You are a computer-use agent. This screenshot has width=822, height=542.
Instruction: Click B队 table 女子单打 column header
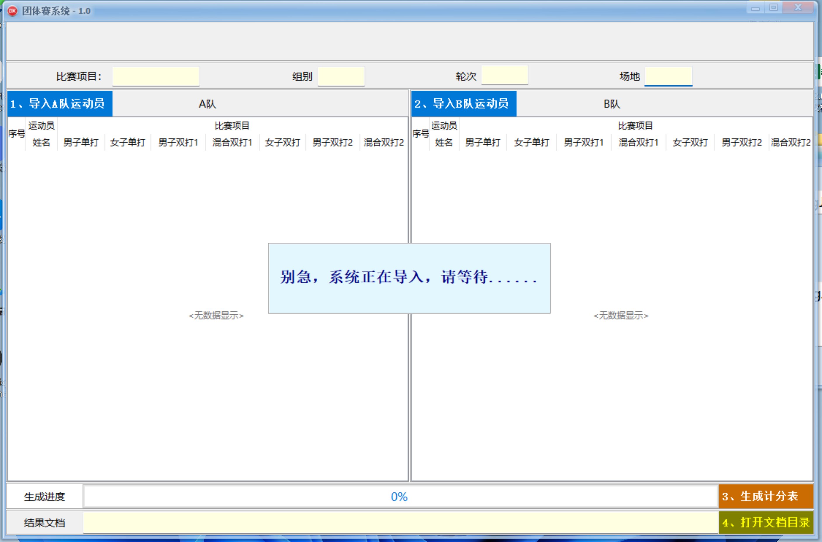532,142
